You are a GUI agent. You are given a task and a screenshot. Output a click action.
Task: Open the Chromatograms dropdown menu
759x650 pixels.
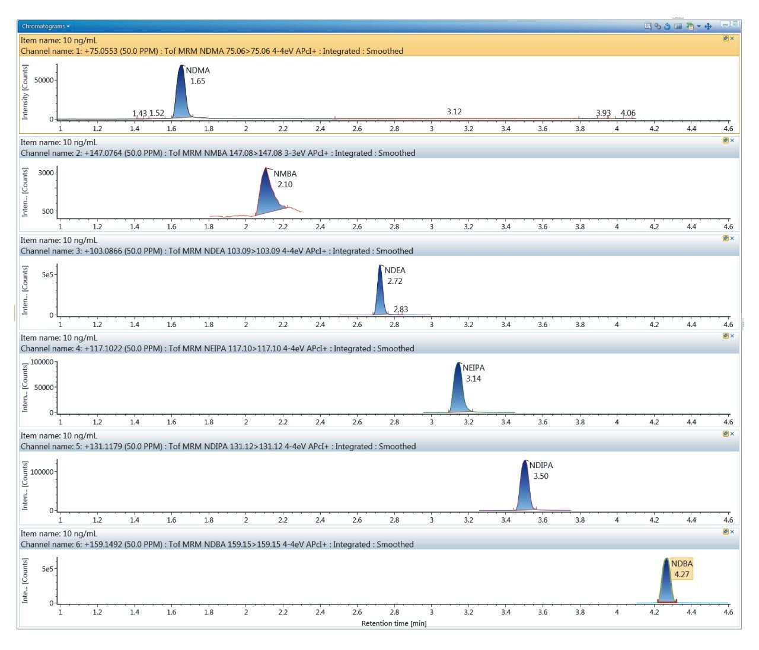coord(46,26)
